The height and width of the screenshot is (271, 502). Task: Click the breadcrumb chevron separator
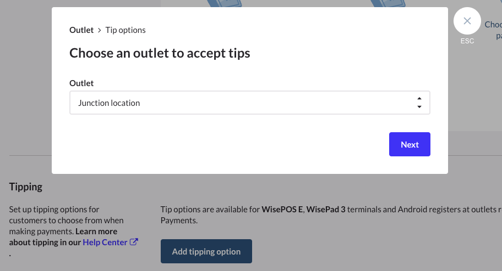coord(100,30)
